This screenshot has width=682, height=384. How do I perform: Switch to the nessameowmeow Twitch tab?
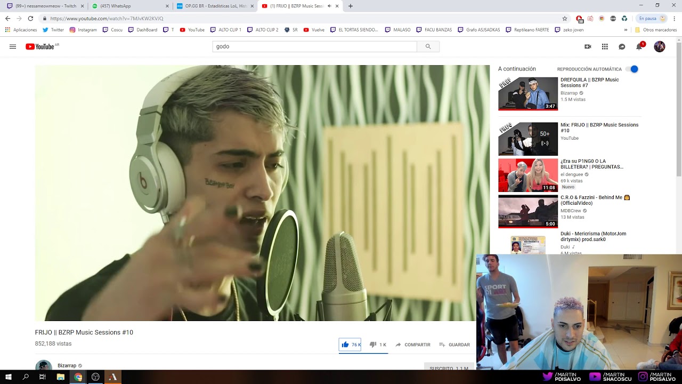pyautogui.click(x=45, y=6)
